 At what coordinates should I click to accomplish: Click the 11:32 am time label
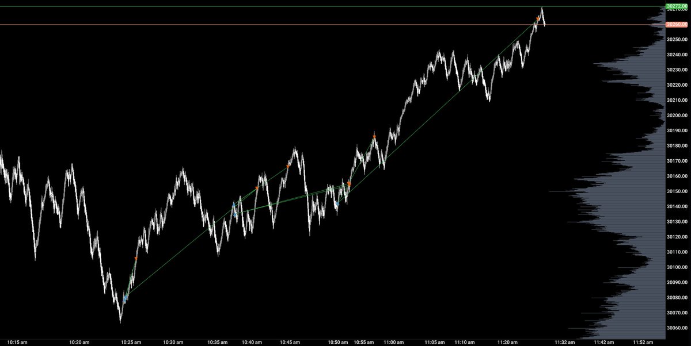point(564,342)
